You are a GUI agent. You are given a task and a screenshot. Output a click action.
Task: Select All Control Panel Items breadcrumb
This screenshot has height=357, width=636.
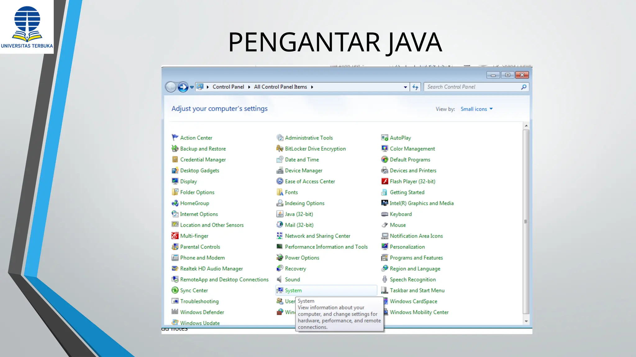pyautogui.click(x=280, y=87)
